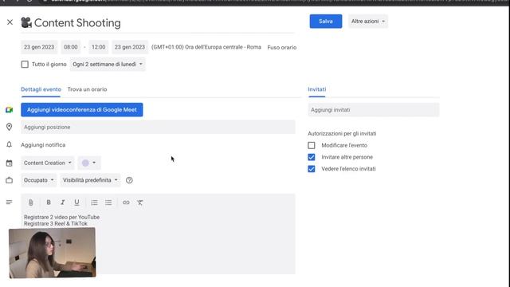Toggle underline formatting in description

click(x=76, y=202)
